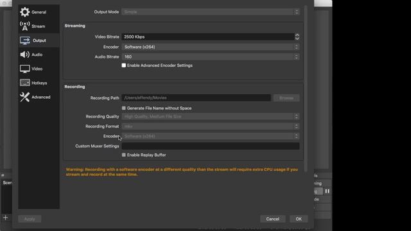Select the Audio tab label
Image resolution: width=411 pixels, height=231 pixels.
pyautogui.click(x=37, y=55)
